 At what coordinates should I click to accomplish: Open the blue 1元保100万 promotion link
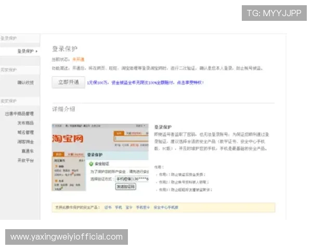(145, 82)
